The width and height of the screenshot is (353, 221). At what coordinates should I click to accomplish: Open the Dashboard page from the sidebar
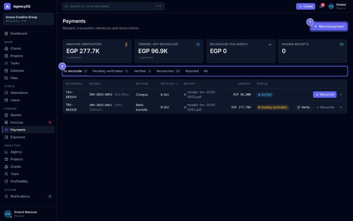click(28, 33)
